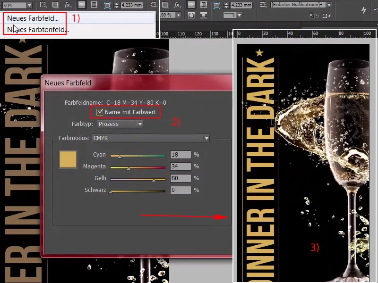Click the object style icon beside Einfacher Grafikrahmen
Viewport: 378px width, 283px height.
click(264, 5)
